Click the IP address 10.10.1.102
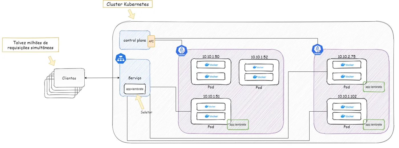This screenshot has width=399, height=148. tap(347, 96)
